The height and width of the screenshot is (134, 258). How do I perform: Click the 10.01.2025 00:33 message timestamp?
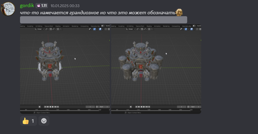(x=65, y=6)
